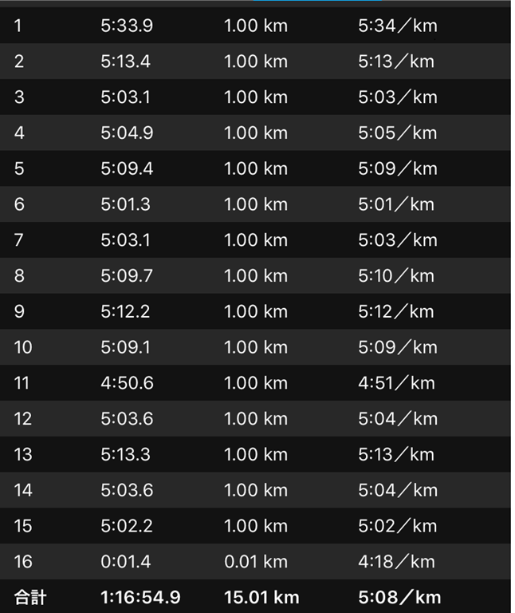Screen dimensions: 515x613
Task: Select lap 7 pace 5:03/km
Action: coord(398,240)
